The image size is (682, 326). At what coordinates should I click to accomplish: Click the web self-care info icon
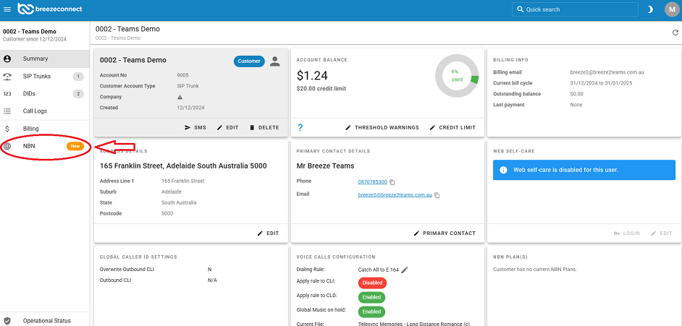pos(503,170)
